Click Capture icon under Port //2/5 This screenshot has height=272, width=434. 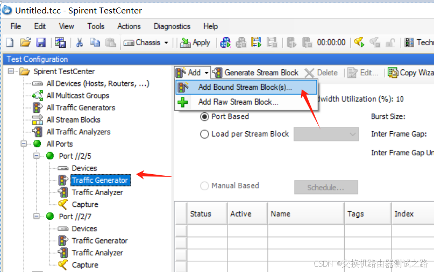63,204
